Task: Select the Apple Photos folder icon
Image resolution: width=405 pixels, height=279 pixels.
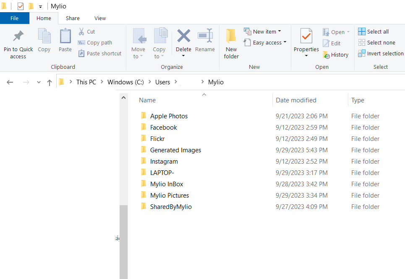Action: pyautogui.click(x=144, y=116)
